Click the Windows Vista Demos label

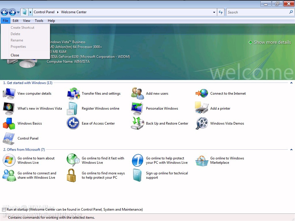click(227, 123)
